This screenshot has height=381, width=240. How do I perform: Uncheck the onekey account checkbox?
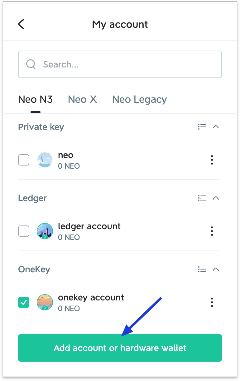24,302
